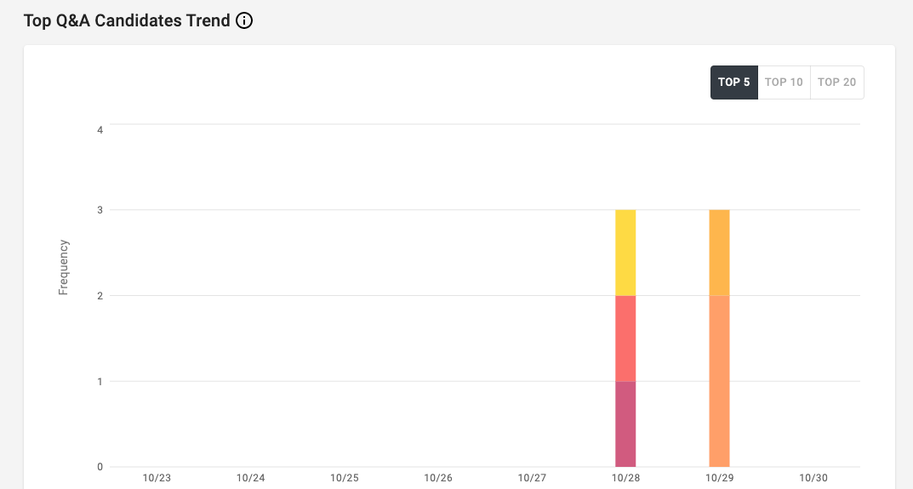Click the 10/30 date axis label

813,478
